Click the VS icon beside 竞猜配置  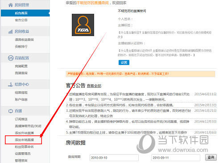point(11,58)
